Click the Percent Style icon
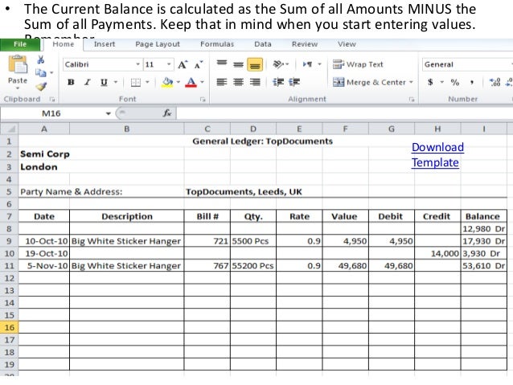Screen dimensions: 513x385 point(455,82)
